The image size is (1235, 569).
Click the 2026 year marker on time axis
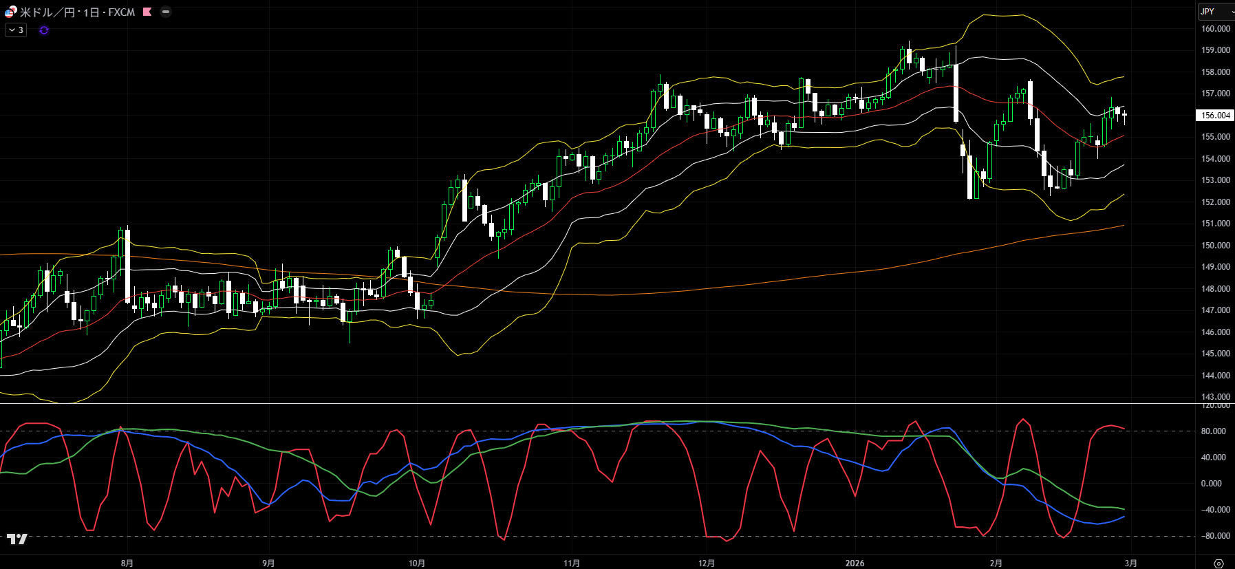(x=855, y=563)
